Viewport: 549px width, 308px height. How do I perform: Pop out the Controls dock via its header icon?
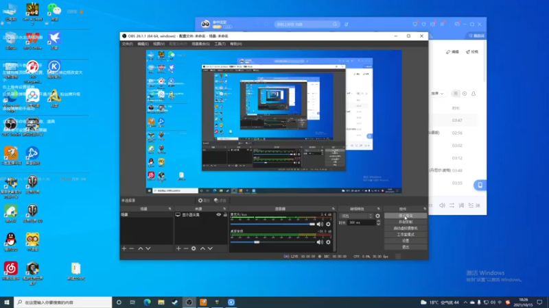pyautogui.click(x=425, y=209)
